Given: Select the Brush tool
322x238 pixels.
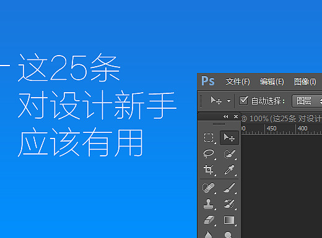Looking at the screenshot, I should tap(229, 188).
